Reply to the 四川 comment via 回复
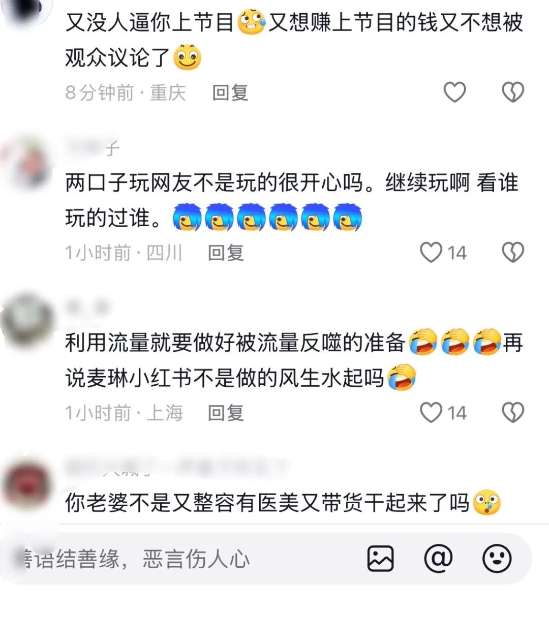 (226, 253)
